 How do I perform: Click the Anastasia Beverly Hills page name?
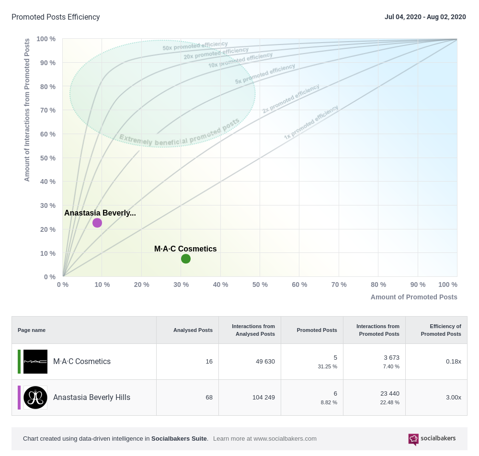click(91, 398)
